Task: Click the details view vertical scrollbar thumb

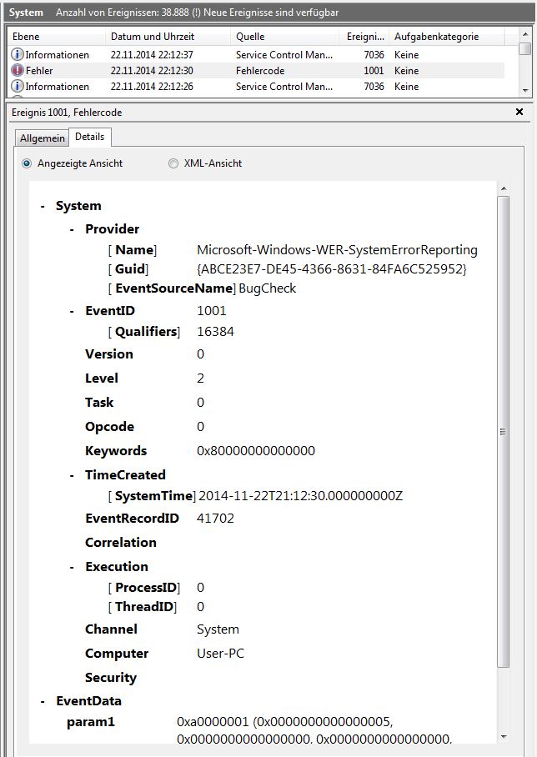Action: coord(503,432)
